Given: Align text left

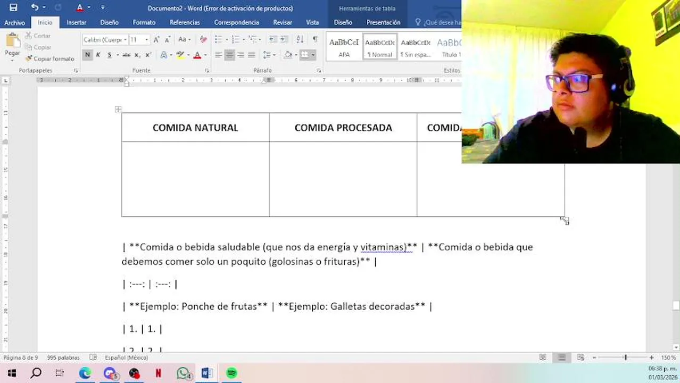Looking at the screenshot, I should click(x=218, y=55).
